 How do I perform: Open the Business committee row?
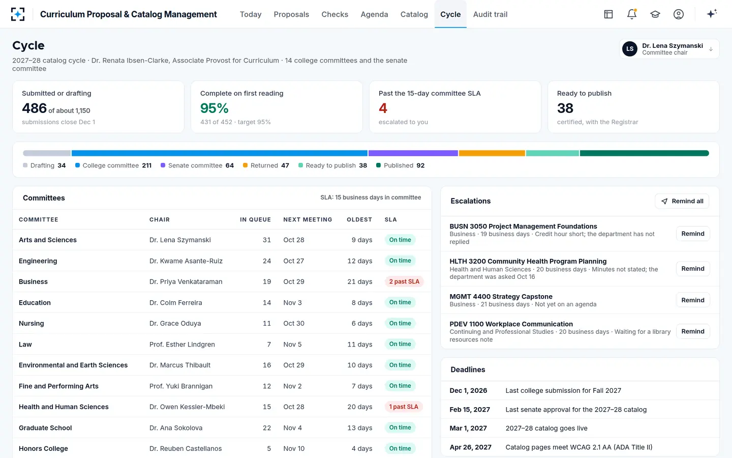click(x=222, y=281)
